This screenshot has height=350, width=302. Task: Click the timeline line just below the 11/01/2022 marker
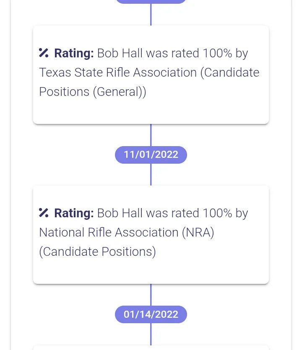(x=151, y=174)
